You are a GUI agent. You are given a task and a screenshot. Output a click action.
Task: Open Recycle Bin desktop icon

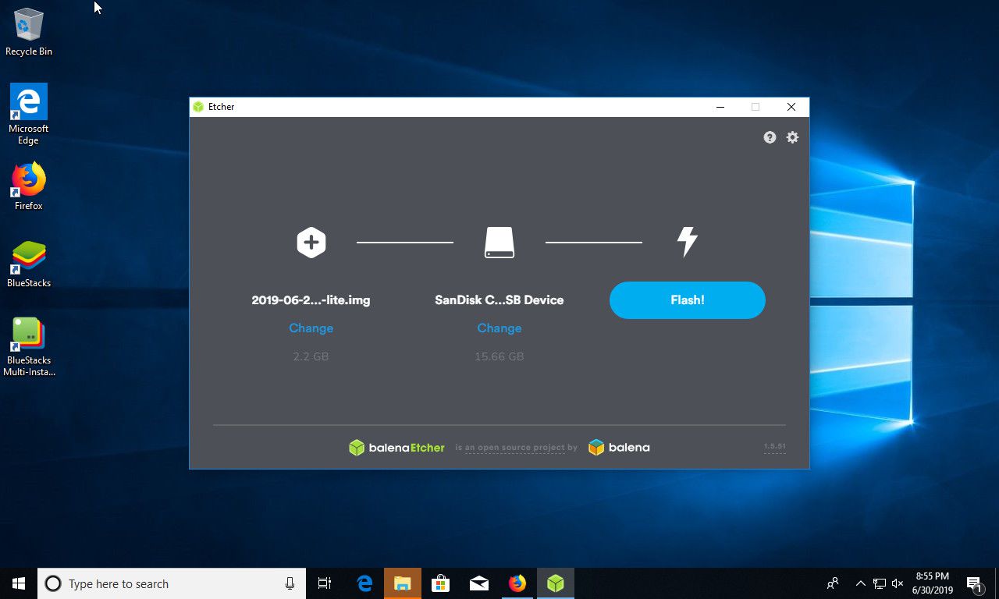point(29,33)
